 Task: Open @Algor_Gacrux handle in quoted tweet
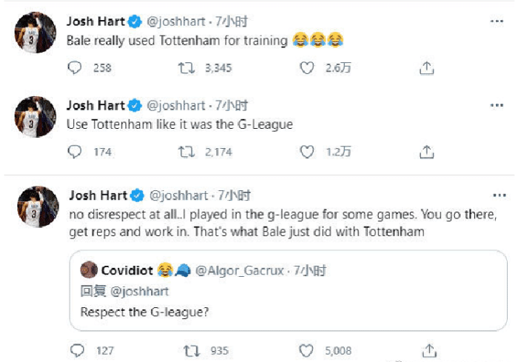pos(241,271)
